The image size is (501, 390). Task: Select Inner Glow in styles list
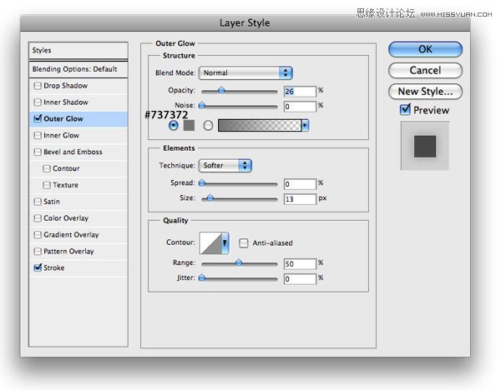[x=61, y=135]
